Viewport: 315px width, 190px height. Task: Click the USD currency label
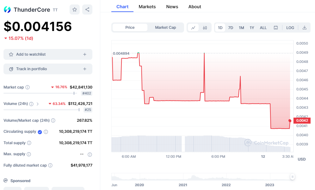(x=301, y=159)
